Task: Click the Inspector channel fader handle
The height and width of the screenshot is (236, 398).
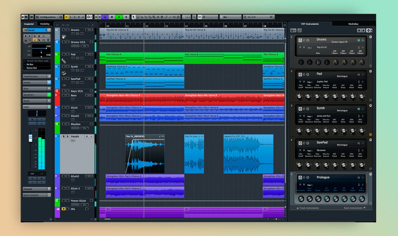Action: (x=30, y=138)
